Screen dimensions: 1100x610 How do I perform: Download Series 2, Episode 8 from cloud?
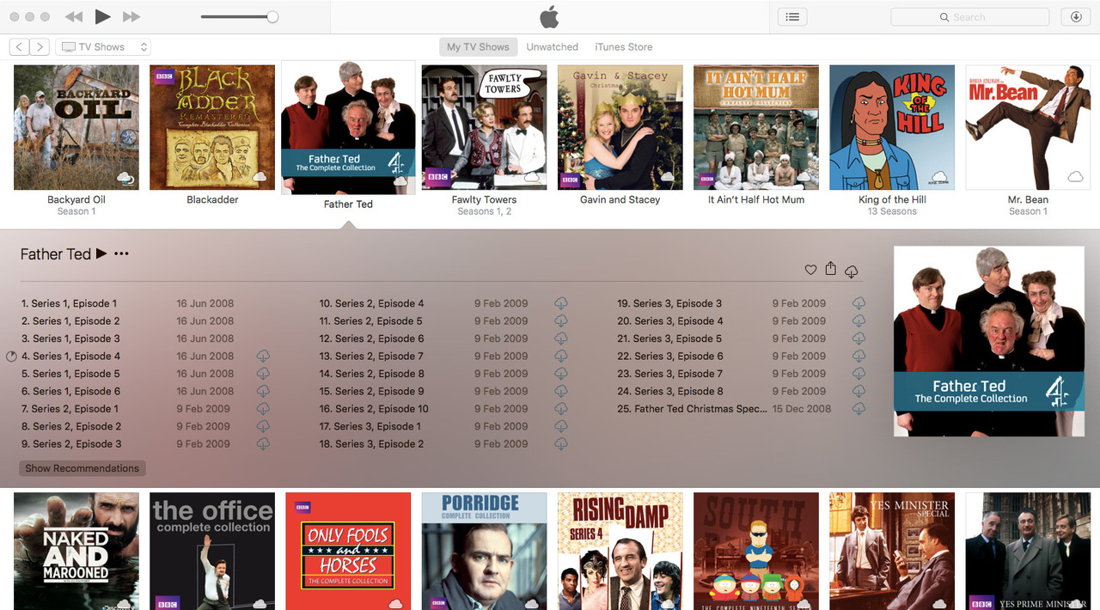(561, 374)
